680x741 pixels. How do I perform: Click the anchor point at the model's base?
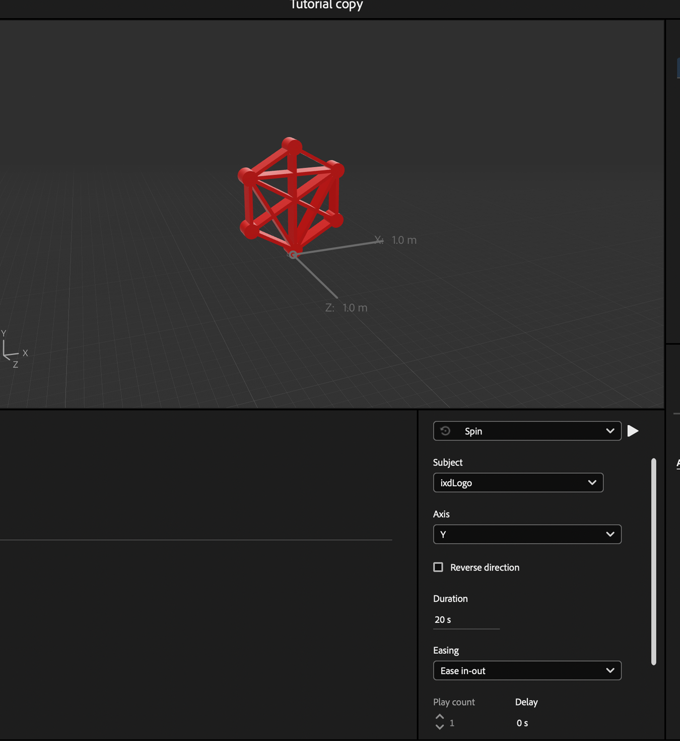click(x=294, y=255)
